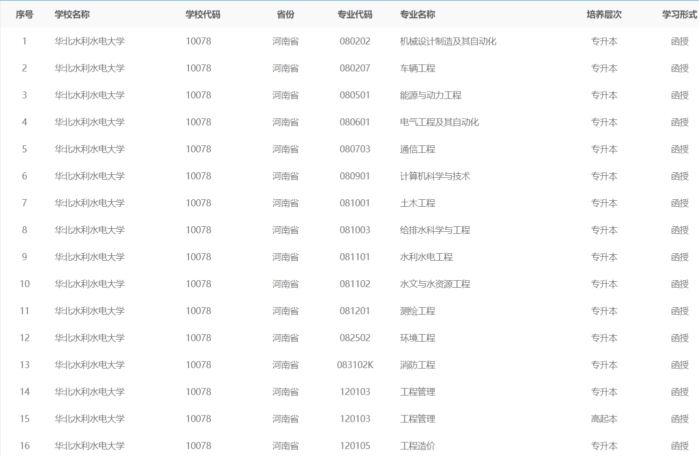Click 河南省 in the 水利水电工程 row
The height and width of the screenshot is (456, 699).
coord(286,257)
